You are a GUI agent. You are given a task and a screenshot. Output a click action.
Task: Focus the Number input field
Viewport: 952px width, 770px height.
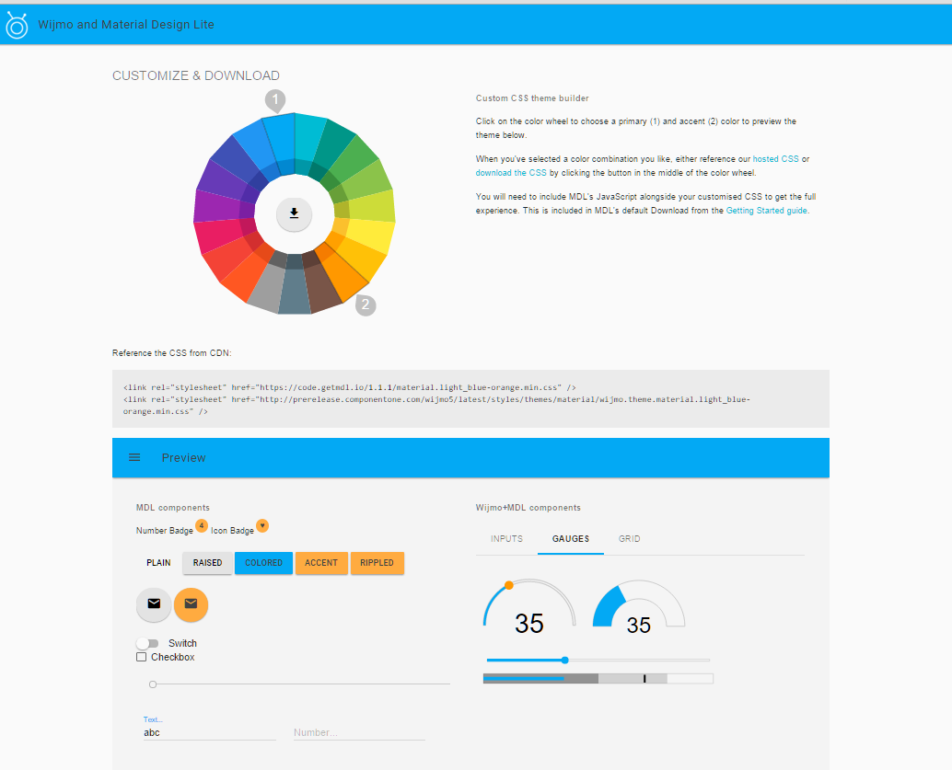pyautogui.click(x=359, y=732)
